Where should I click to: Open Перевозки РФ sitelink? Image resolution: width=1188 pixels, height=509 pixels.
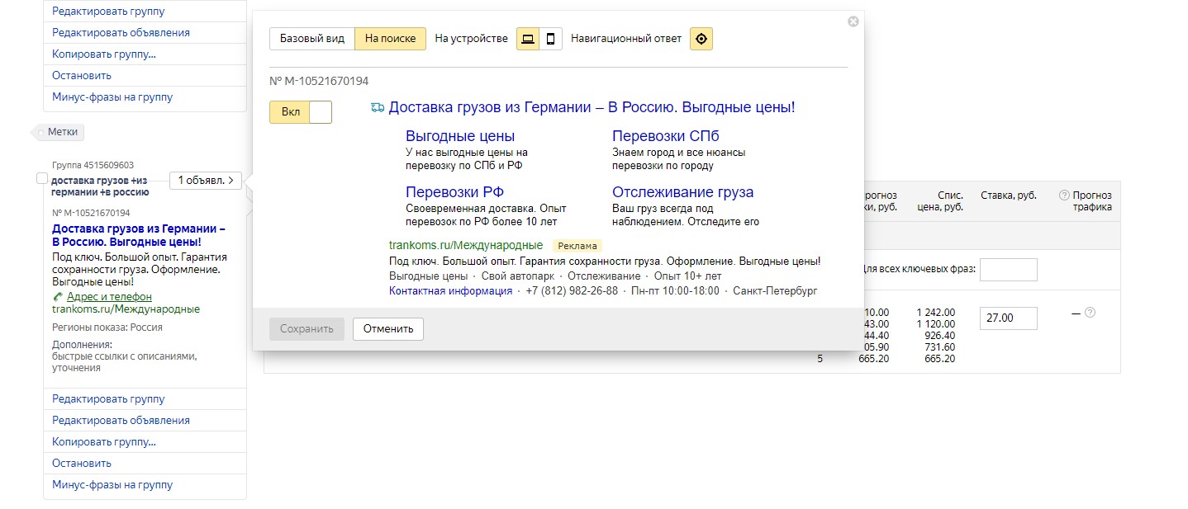pyautogui.click(x=454, y=192)
